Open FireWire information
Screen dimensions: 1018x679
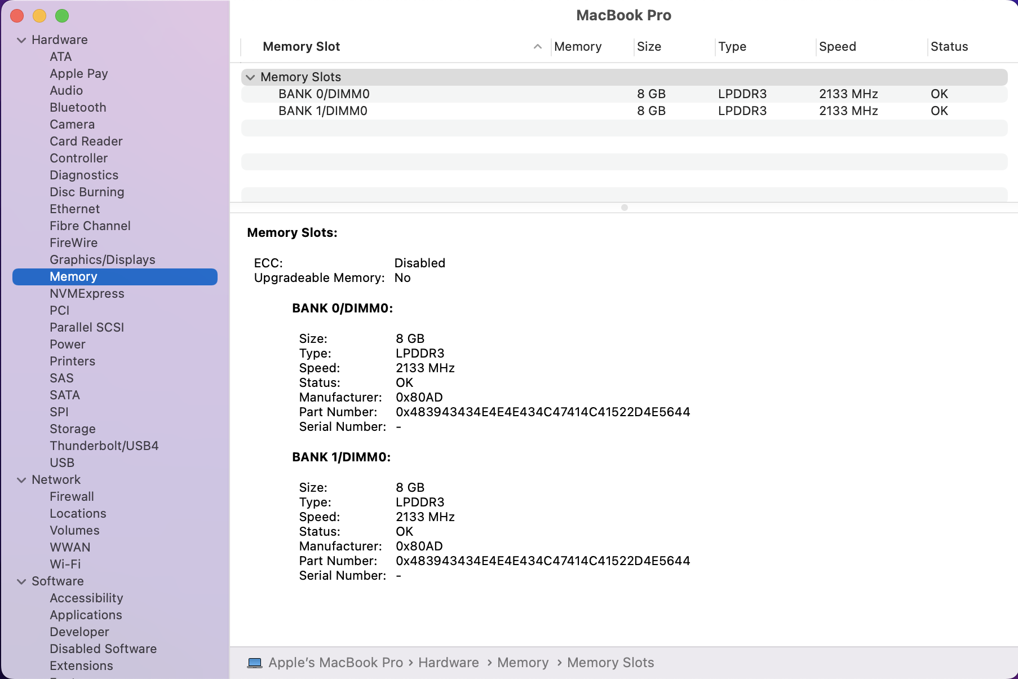click(x=74, y=243)
